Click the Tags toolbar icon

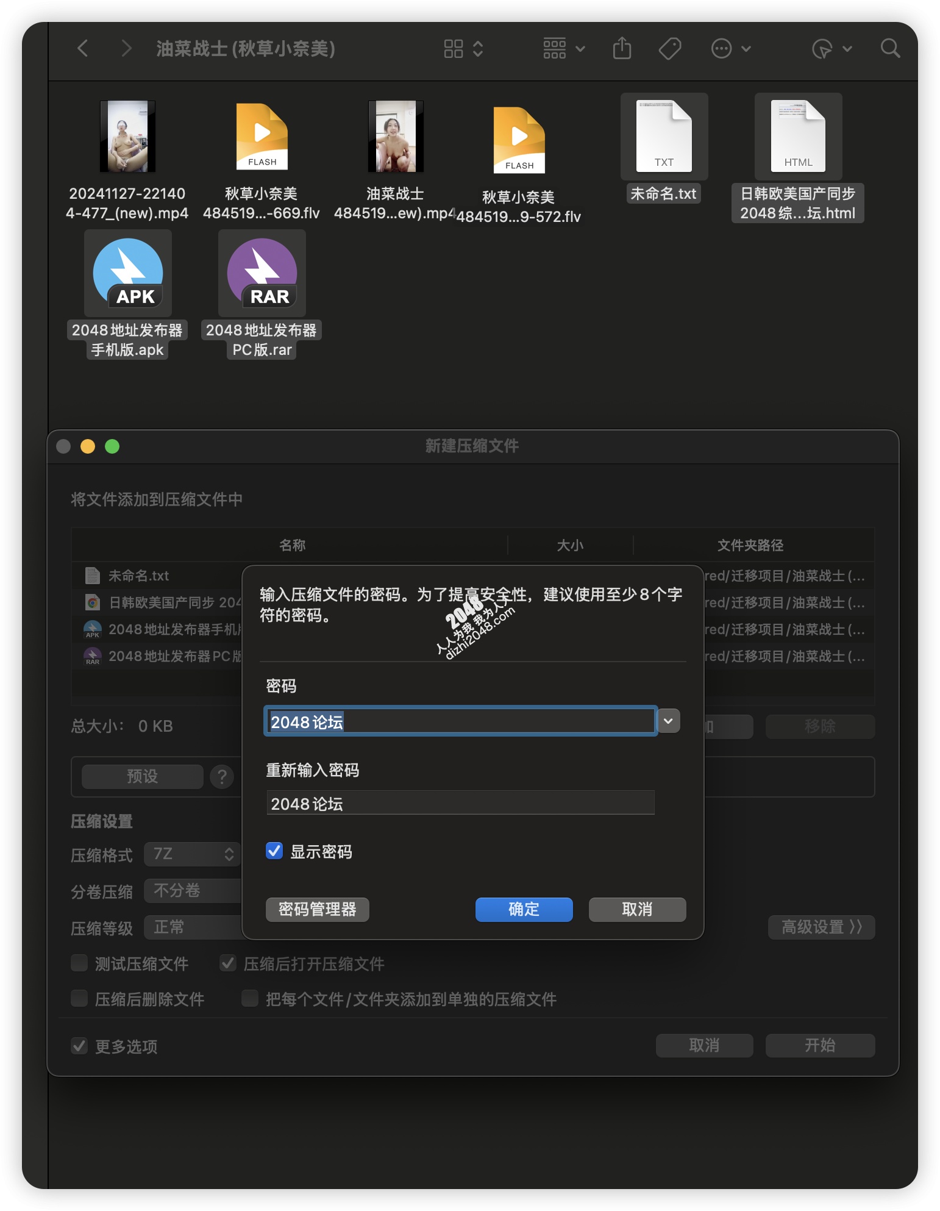pos(669,48)
